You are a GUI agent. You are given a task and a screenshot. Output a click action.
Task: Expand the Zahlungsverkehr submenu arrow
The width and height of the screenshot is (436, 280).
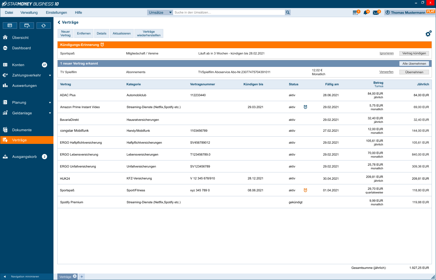click(50, 75)
